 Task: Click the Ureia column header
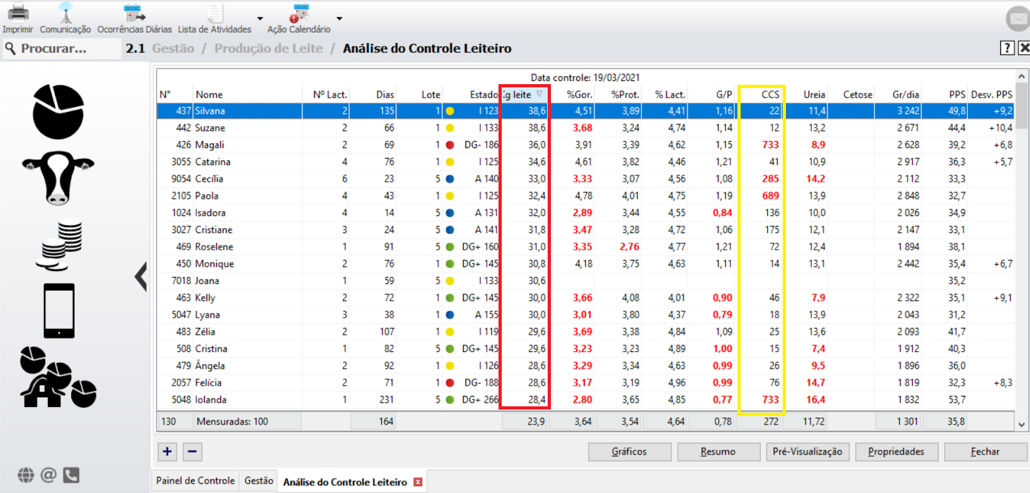(805, 94)
